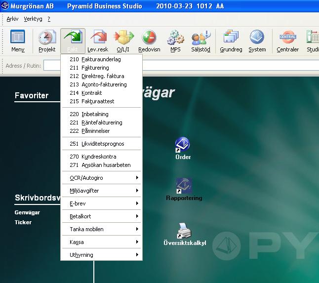This screenshot has width=319, height=283.
Task: Open the Projekt clock icon
Action: 47,41
